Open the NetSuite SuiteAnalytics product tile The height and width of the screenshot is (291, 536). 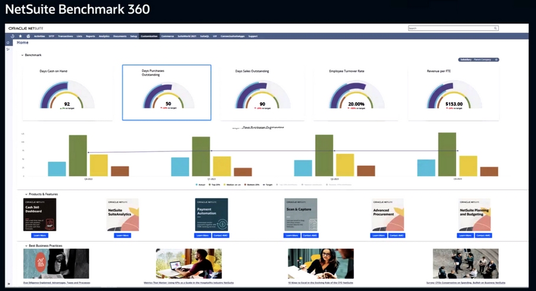pos(122,215)
